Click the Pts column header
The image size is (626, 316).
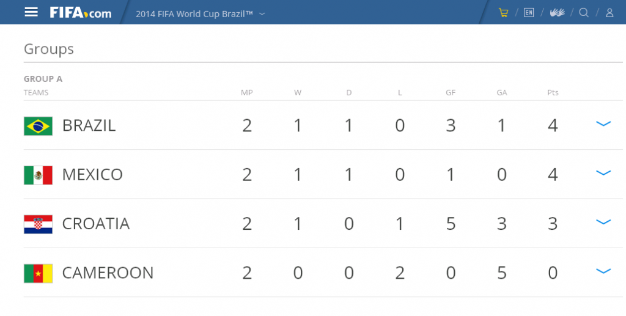click(553, 92)
